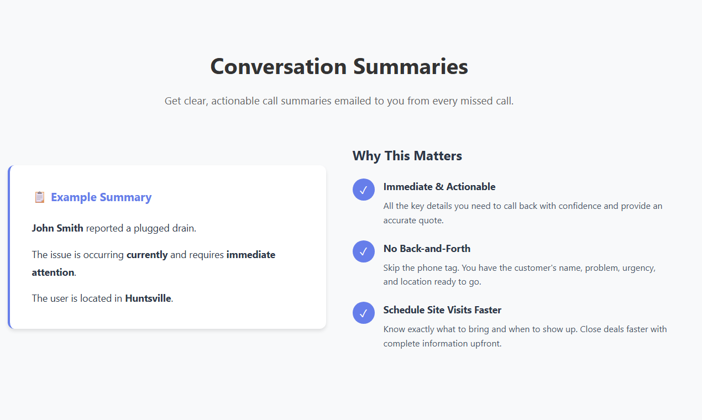Click the Immediate & Actionable title
This screenshot has height=420, width=702.
[x=439, y=187]
